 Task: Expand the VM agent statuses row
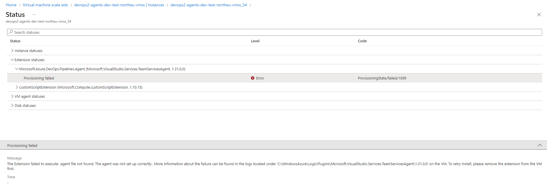pyautogui.click(x=12, y=96)
